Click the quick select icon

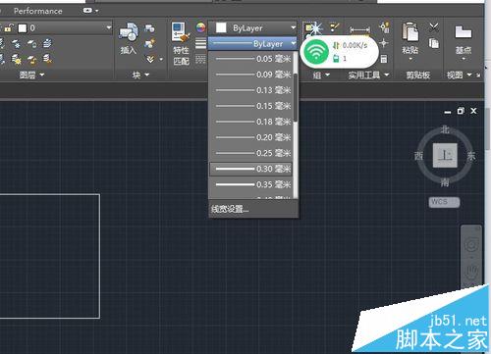tap(384, 27)
